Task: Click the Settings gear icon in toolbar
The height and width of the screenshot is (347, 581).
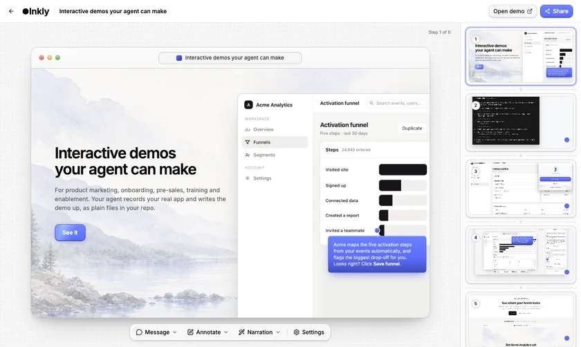Action: [x=297, y=332]
